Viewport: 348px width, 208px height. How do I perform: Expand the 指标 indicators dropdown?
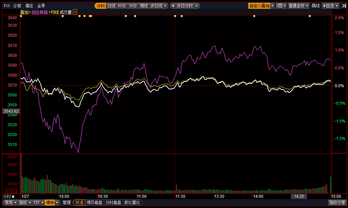25,203
